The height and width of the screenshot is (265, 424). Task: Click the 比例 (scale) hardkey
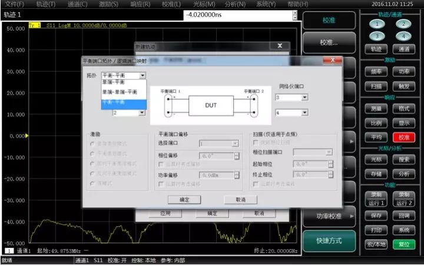[376, 123]
